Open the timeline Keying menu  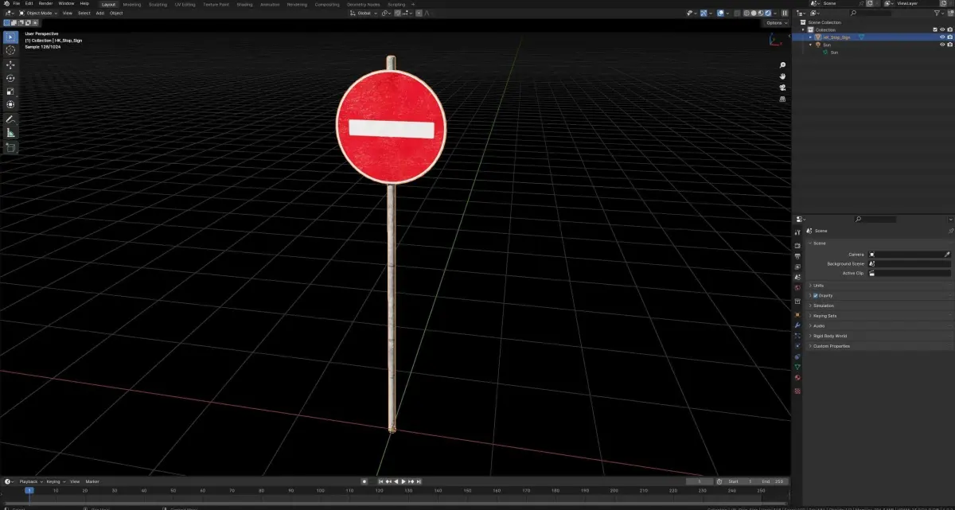pyautogui.click(x=55, y=481)
